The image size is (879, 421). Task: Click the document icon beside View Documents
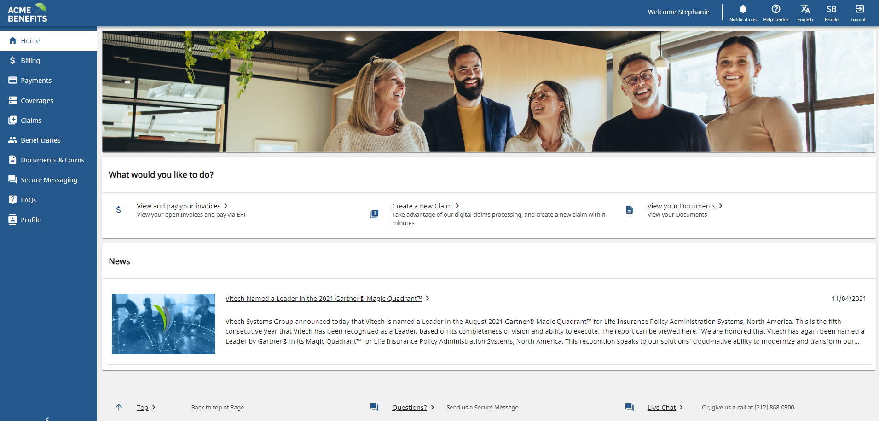(x=629, y=210)
